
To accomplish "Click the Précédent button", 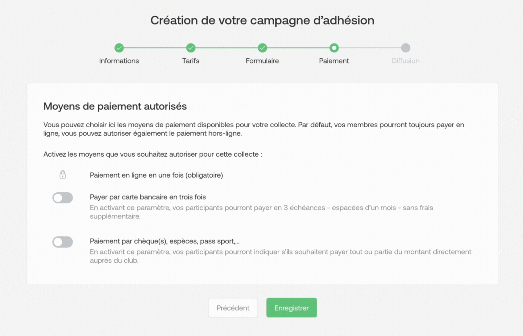I will pyautogui.click(x=233, y=308).
